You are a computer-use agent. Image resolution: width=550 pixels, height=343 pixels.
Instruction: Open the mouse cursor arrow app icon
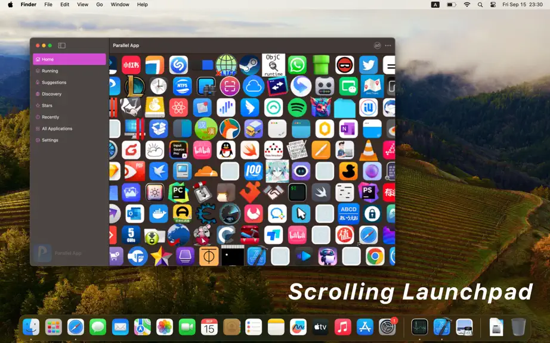coord(301,214)
